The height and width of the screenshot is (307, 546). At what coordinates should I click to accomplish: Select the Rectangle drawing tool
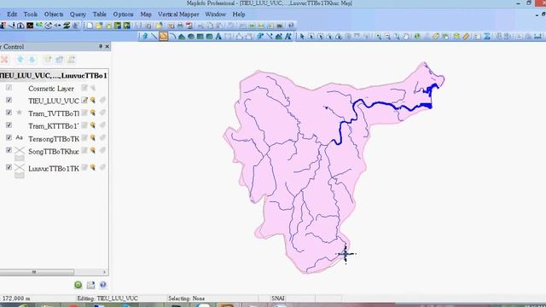(x=200, y=36)
